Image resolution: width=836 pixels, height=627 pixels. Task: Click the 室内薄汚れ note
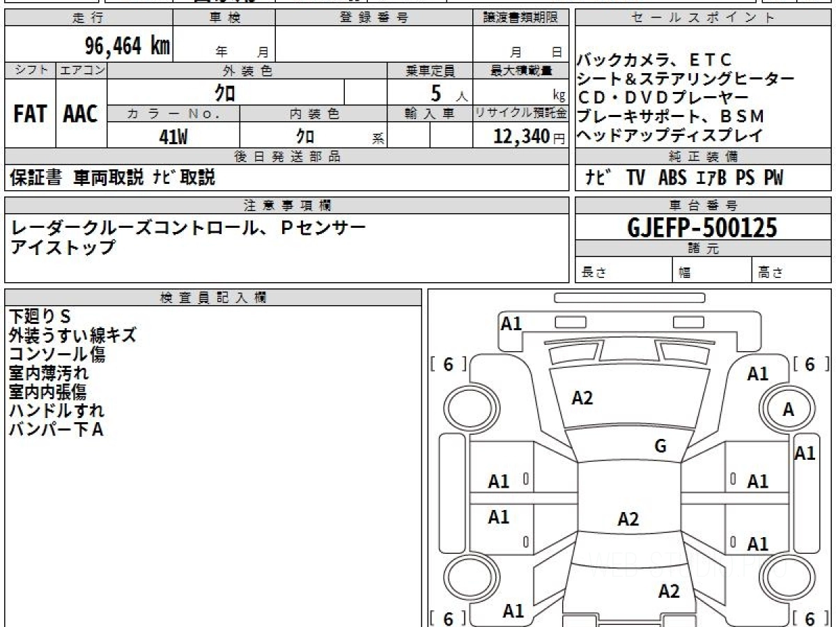tap(49, 373)
